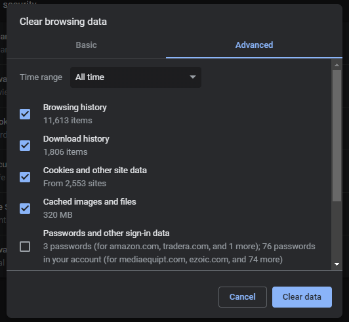Uncheck the Browsing history checkbox
Viewport: 349px width, 322px height.
pyautogui.click(x=25, y=114)
